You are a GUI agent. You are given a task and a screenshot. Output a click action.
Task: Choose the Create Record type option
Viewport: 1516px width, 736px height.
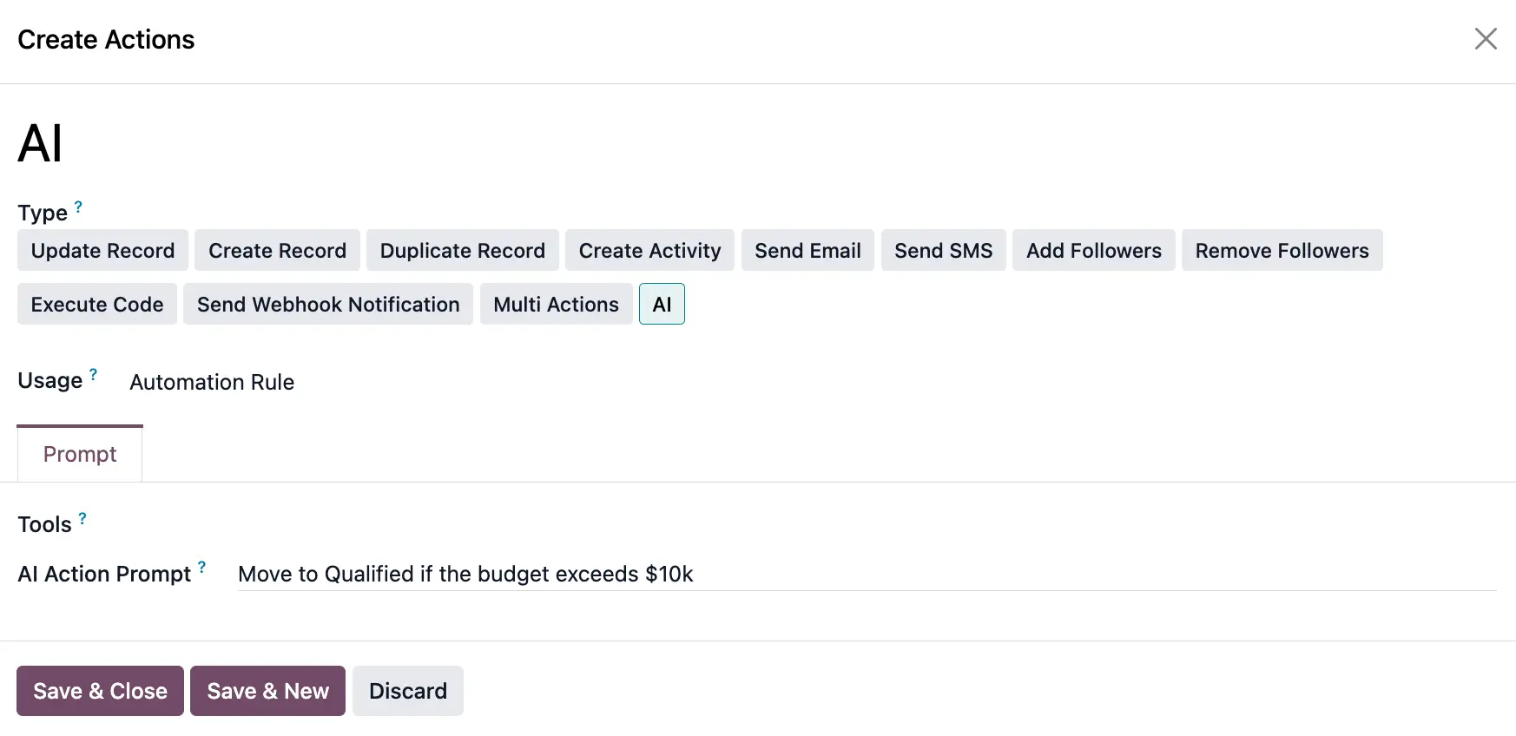pos(277,251)
